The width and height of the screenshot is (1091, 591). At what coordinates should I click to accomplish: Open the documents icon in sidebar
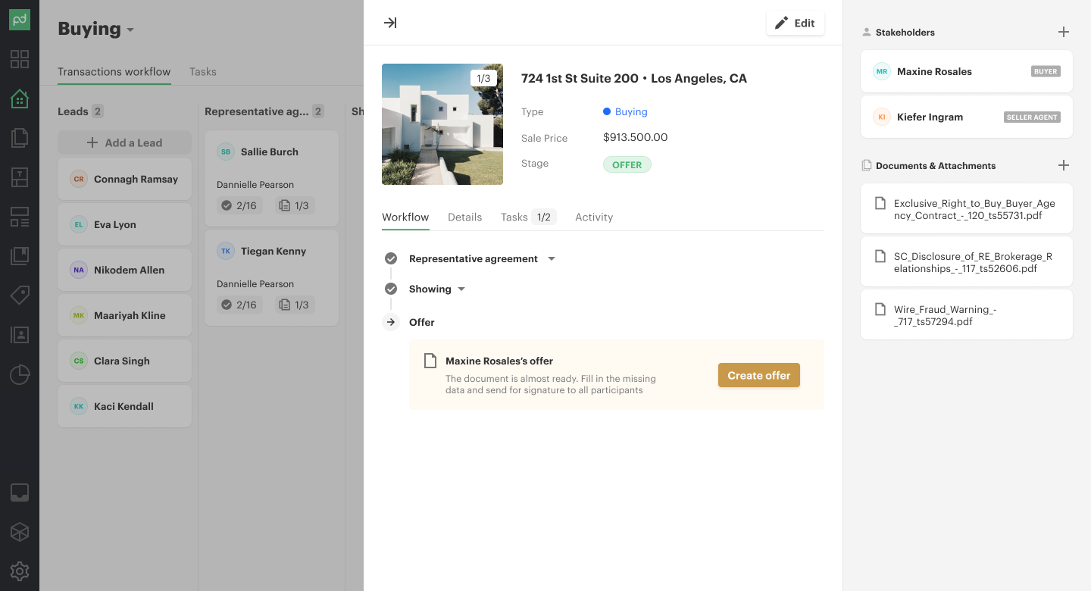tap(20, 138)
